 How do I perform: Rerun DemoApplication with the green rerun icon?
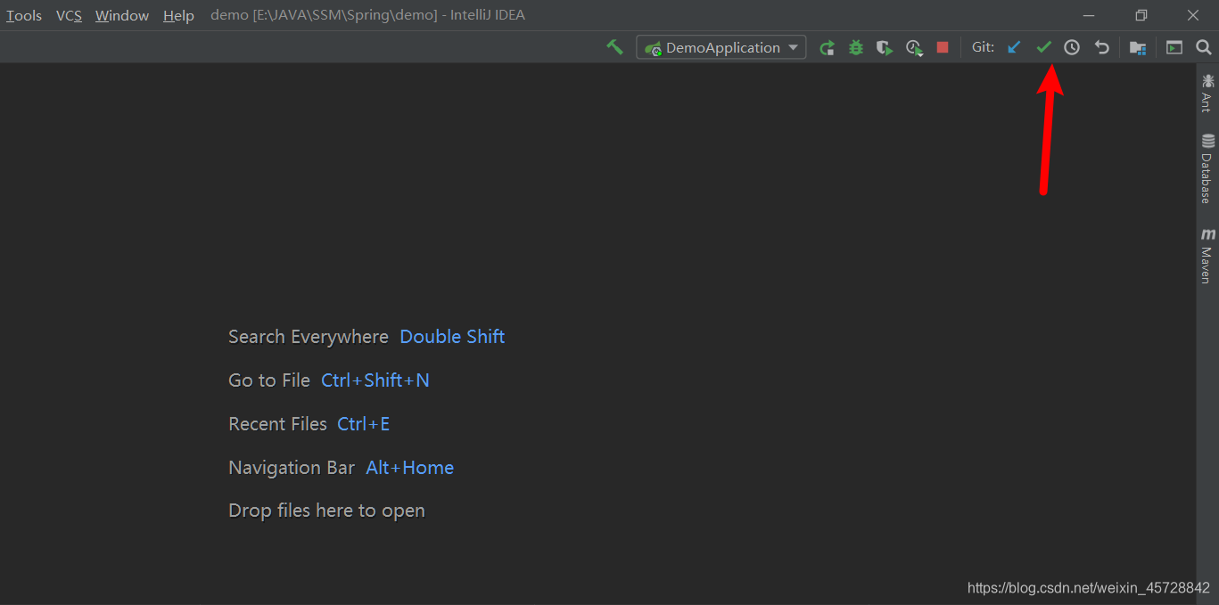(x=828, y=48)
